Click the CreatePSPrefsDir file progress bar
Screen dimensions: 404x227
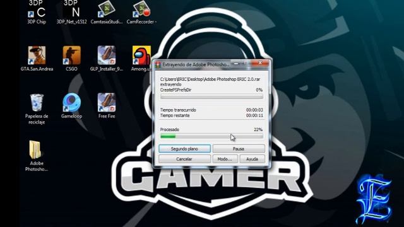(x=211, y=96)
